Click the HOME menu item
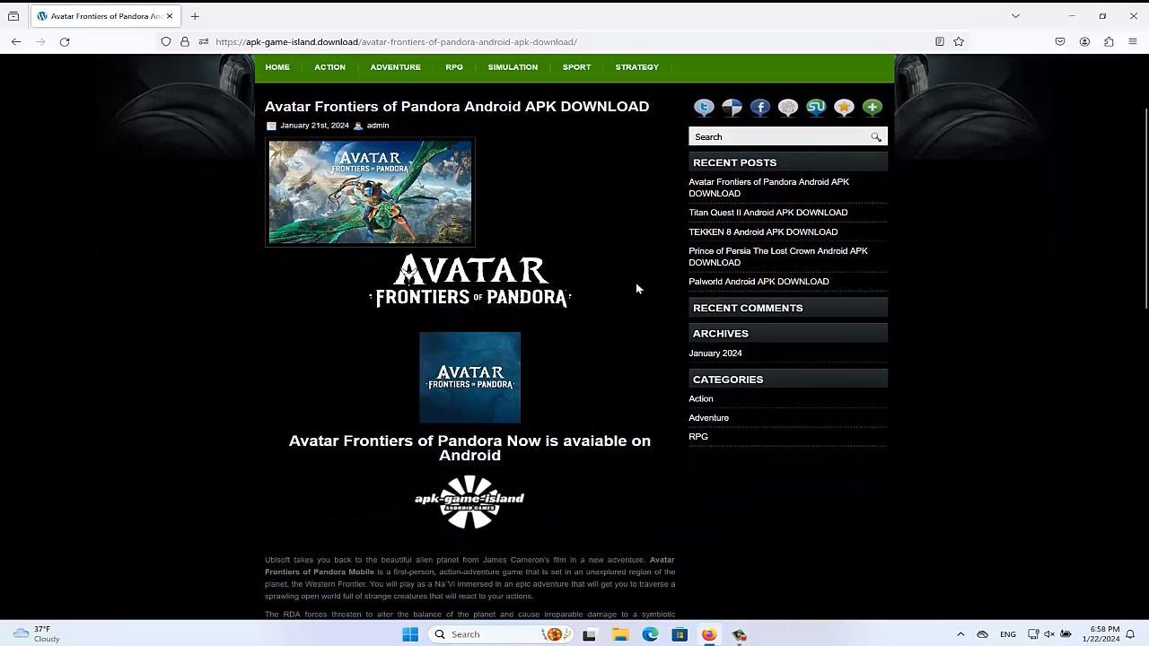1149x646 pixels. tap(277, 67)
